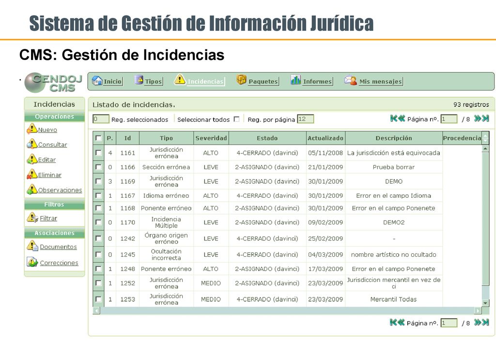Tick the table header select checkbox
This screenshot has height=352, width=496.
98,138
